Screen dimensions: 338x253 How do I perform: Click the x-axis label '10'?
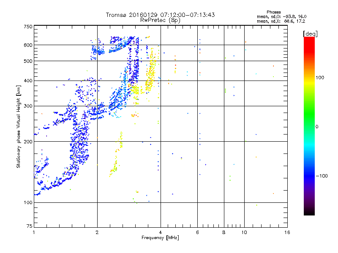(244, 232)
